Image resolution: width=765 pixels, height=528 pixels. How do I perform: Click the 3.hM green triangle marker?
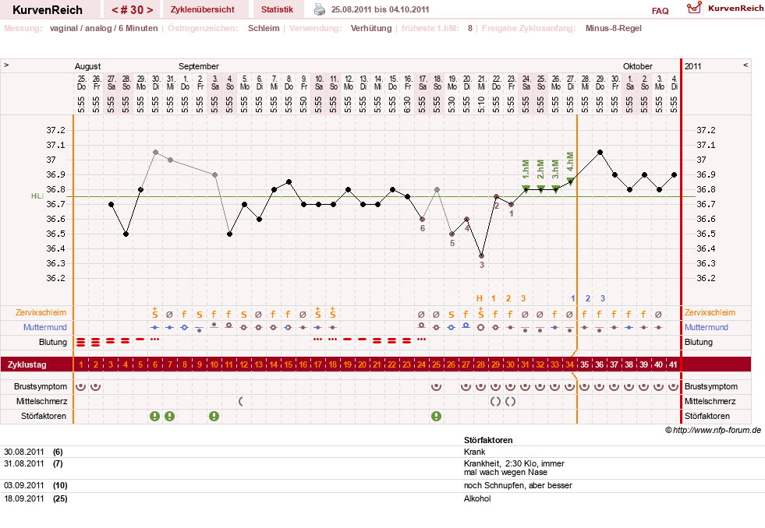click(x=555, y=188)
